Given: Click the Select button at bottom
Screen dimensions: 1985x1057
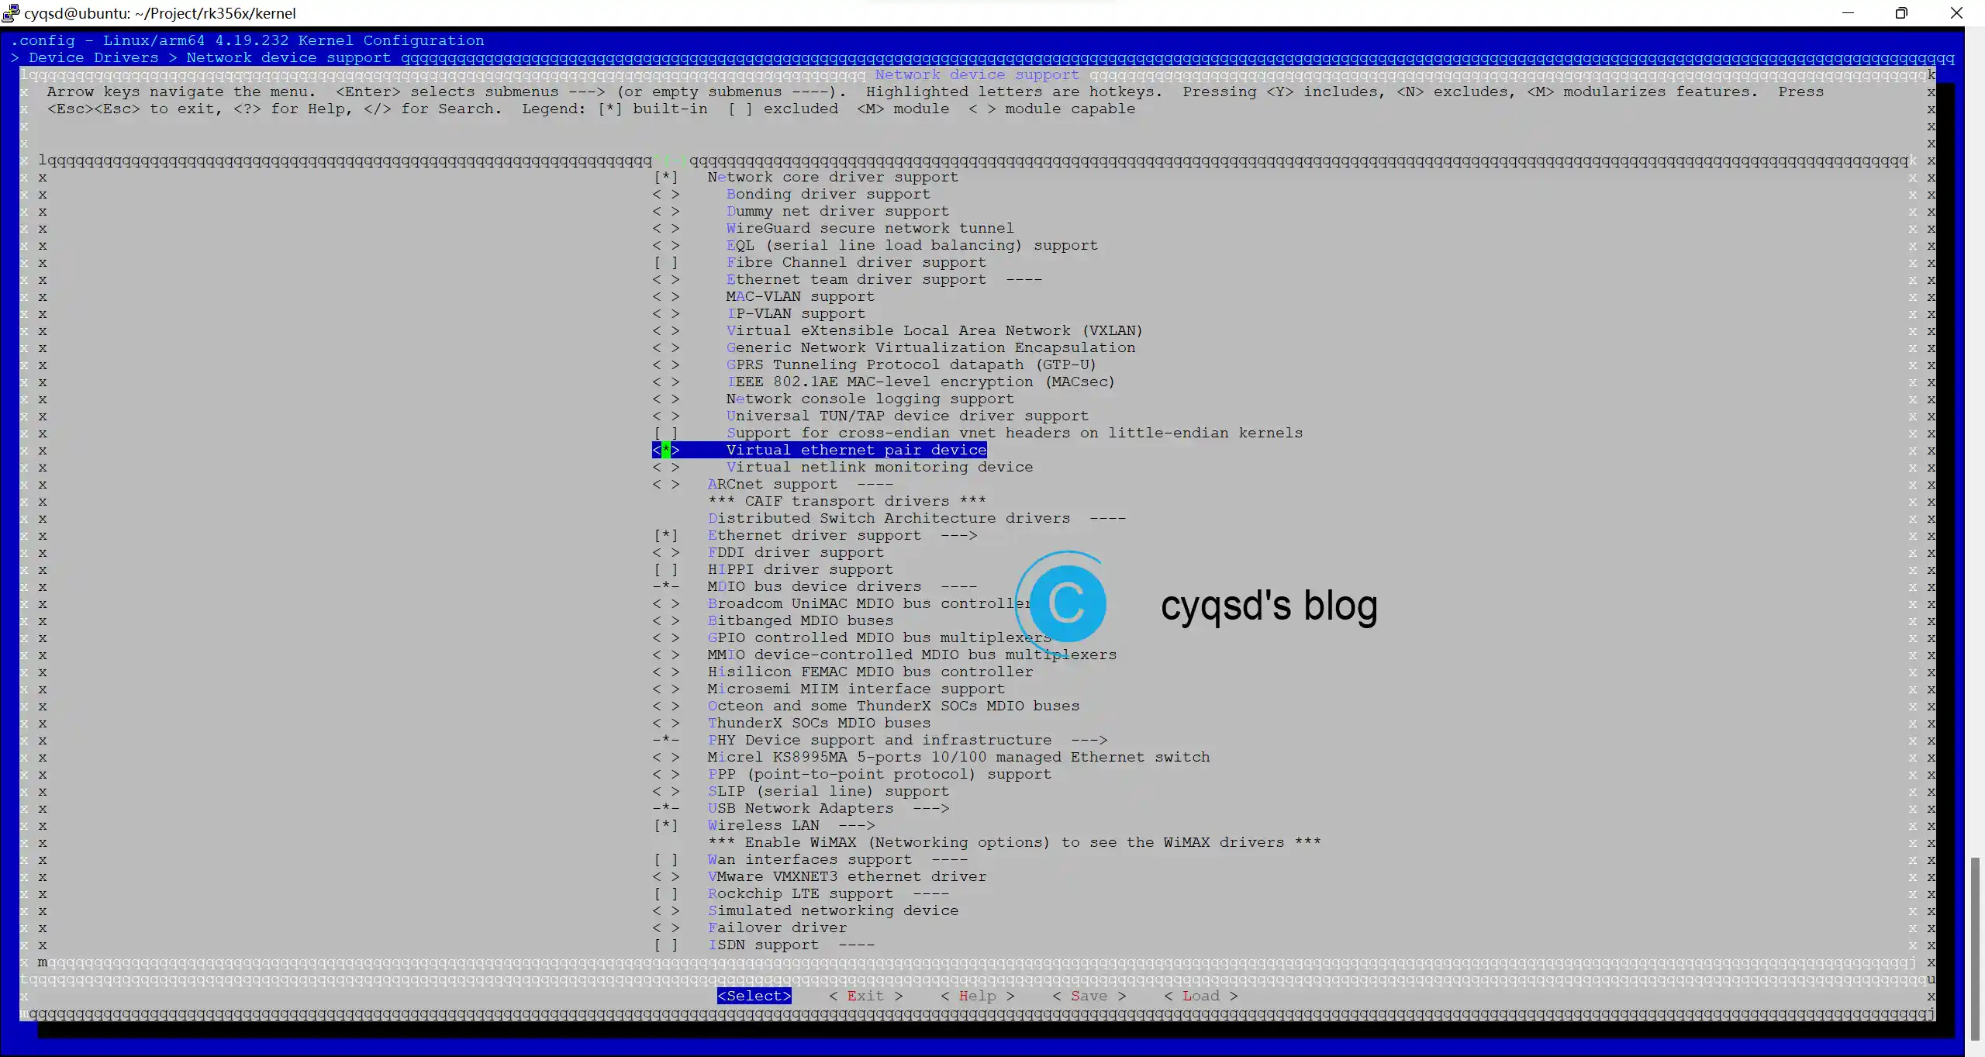Looking at the screenshot, I should pos(754,995).
